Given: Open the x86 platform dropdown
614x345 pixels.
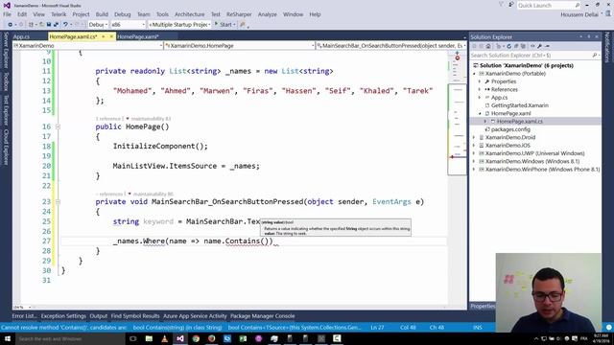Looking at the screenshot, I should 128,25.
